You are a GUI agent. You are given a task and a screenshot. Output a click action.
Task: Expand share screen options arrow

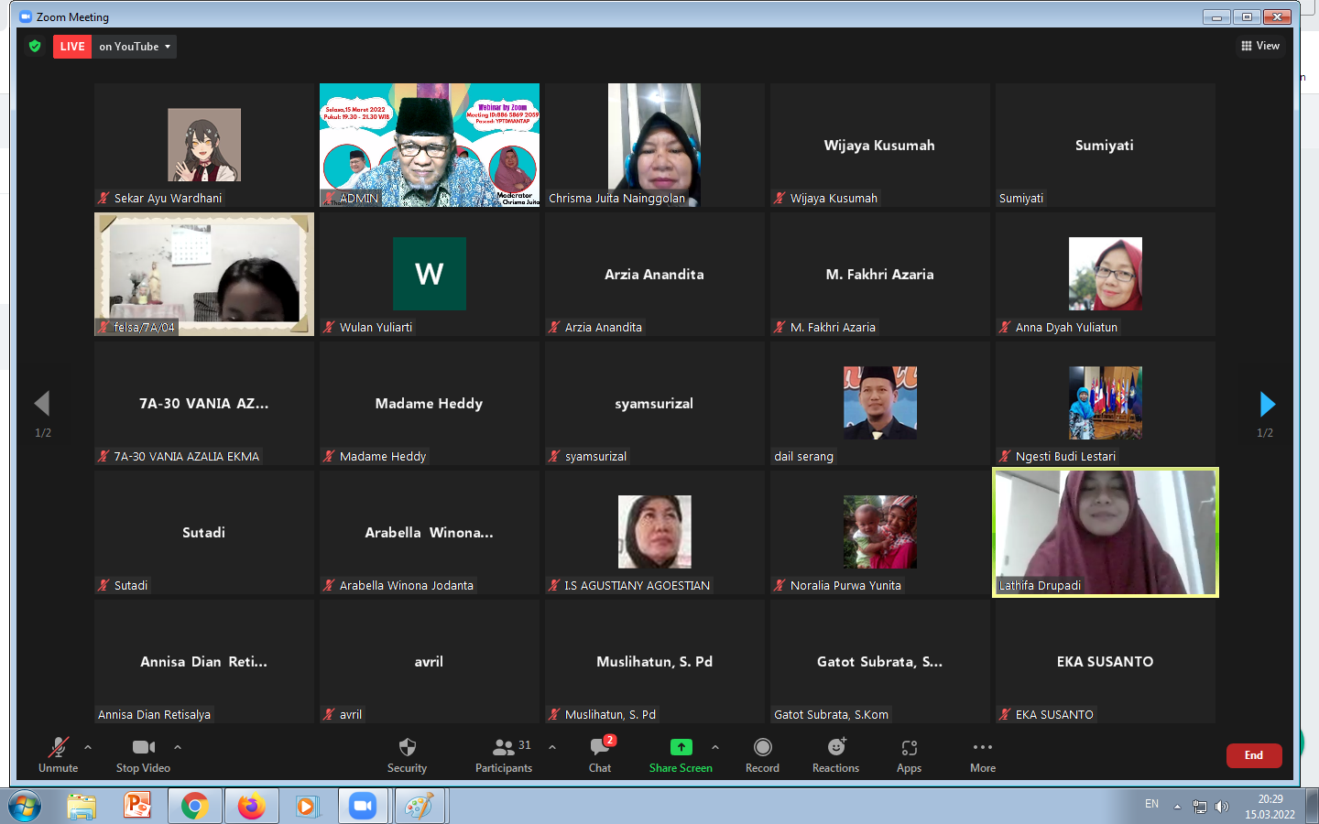coord(715,747)
